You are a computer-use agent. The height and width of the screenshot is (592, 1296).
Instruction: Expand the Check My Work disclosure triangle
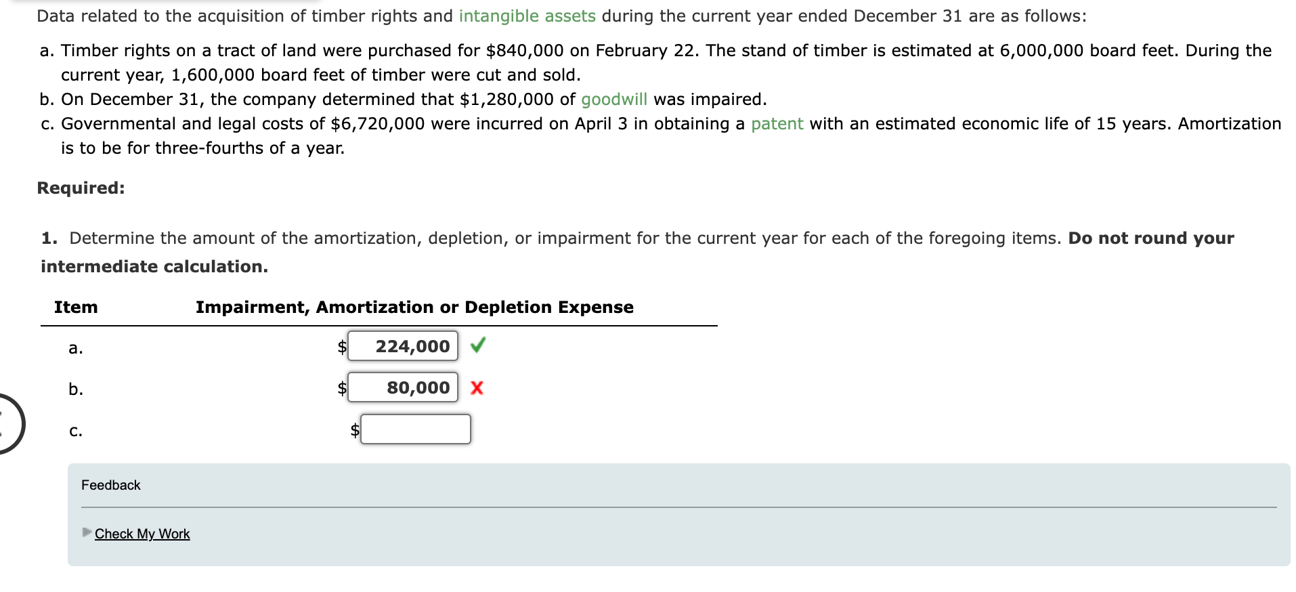[87, 532]
